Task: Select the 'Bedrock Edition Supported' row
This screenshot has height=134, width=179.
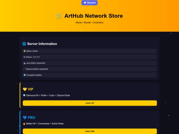Action: 89,69
